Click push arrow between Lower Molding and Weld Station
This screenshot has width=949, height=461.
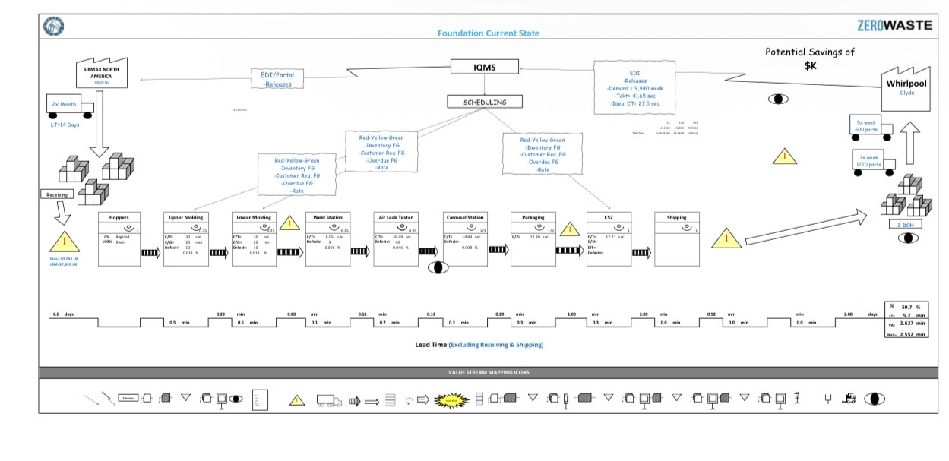[290, 253]
